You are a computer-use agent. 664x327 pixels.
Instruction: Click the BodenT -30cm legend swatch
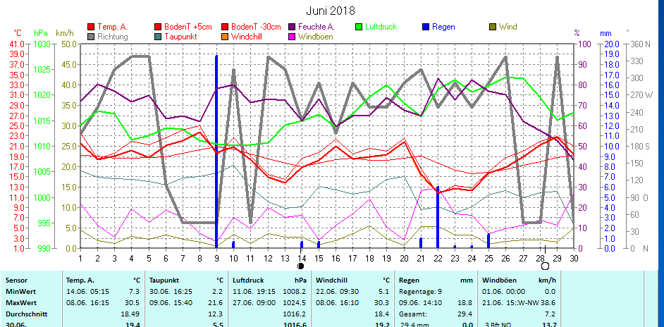[x=224, y=27]
